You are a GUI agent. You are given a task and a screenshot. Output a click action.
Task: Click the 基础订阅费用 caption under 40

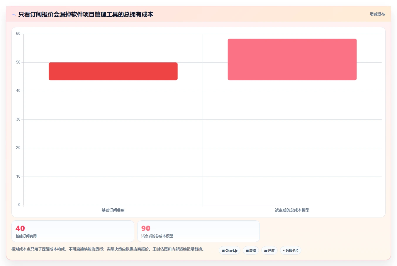[26, 236]
